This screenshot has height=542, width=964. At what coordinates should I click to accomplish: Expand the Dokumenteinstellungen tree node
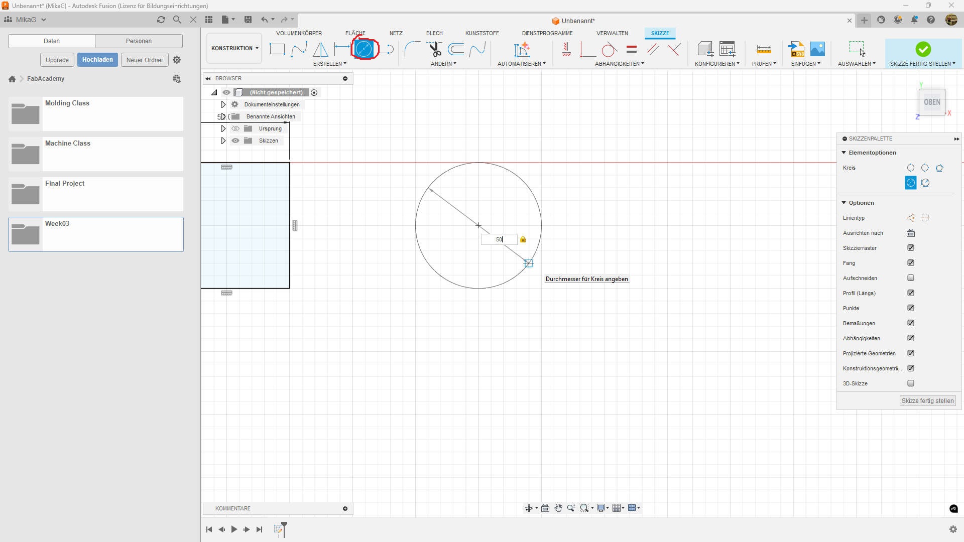(223, 104)
